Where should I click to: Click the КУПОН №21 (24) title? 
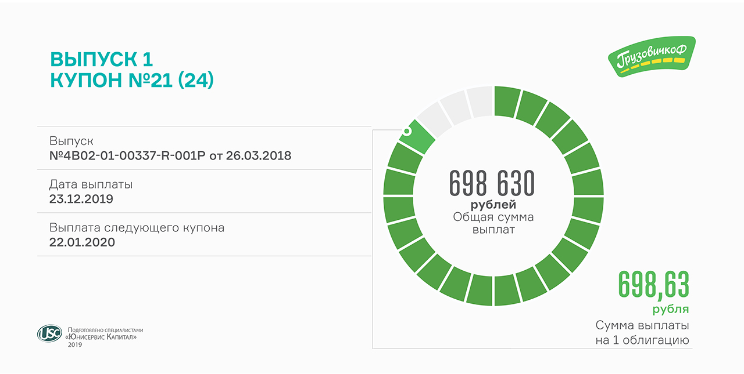(132, 81)
